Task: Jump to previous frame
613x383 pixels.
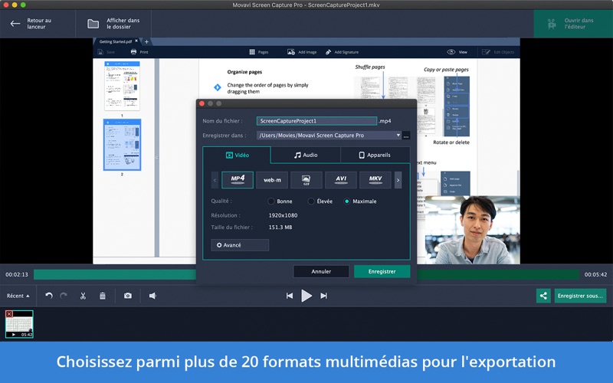Action: pyautogui.click(x=290, y=296)
